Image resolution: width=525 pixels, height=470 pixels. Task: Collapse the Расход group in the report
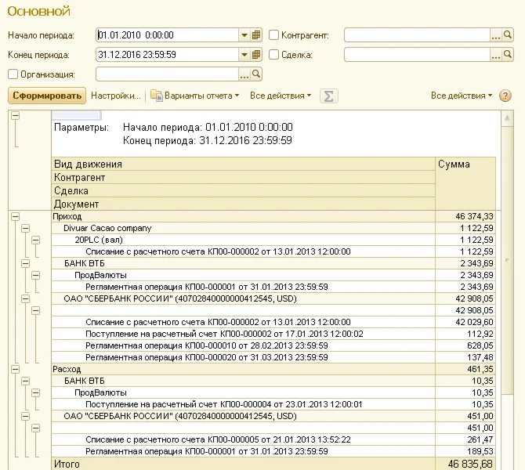(x=15, y=368)
